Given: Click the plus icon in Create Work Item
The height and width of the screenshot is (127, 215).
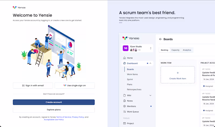Looking at the screenshot, I should [178, 73].
